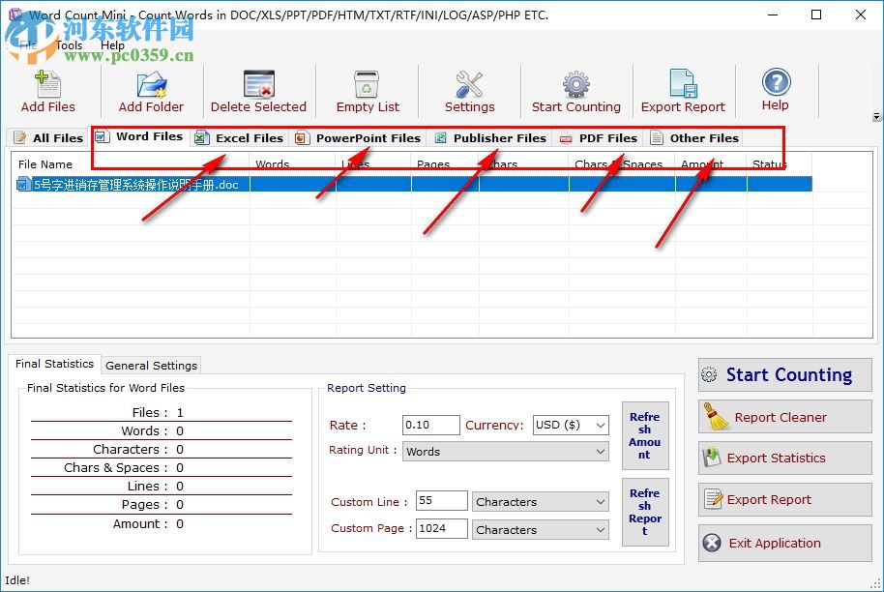
Task: Click the Refresh Amount button
Action: click(x=645, y=436)
